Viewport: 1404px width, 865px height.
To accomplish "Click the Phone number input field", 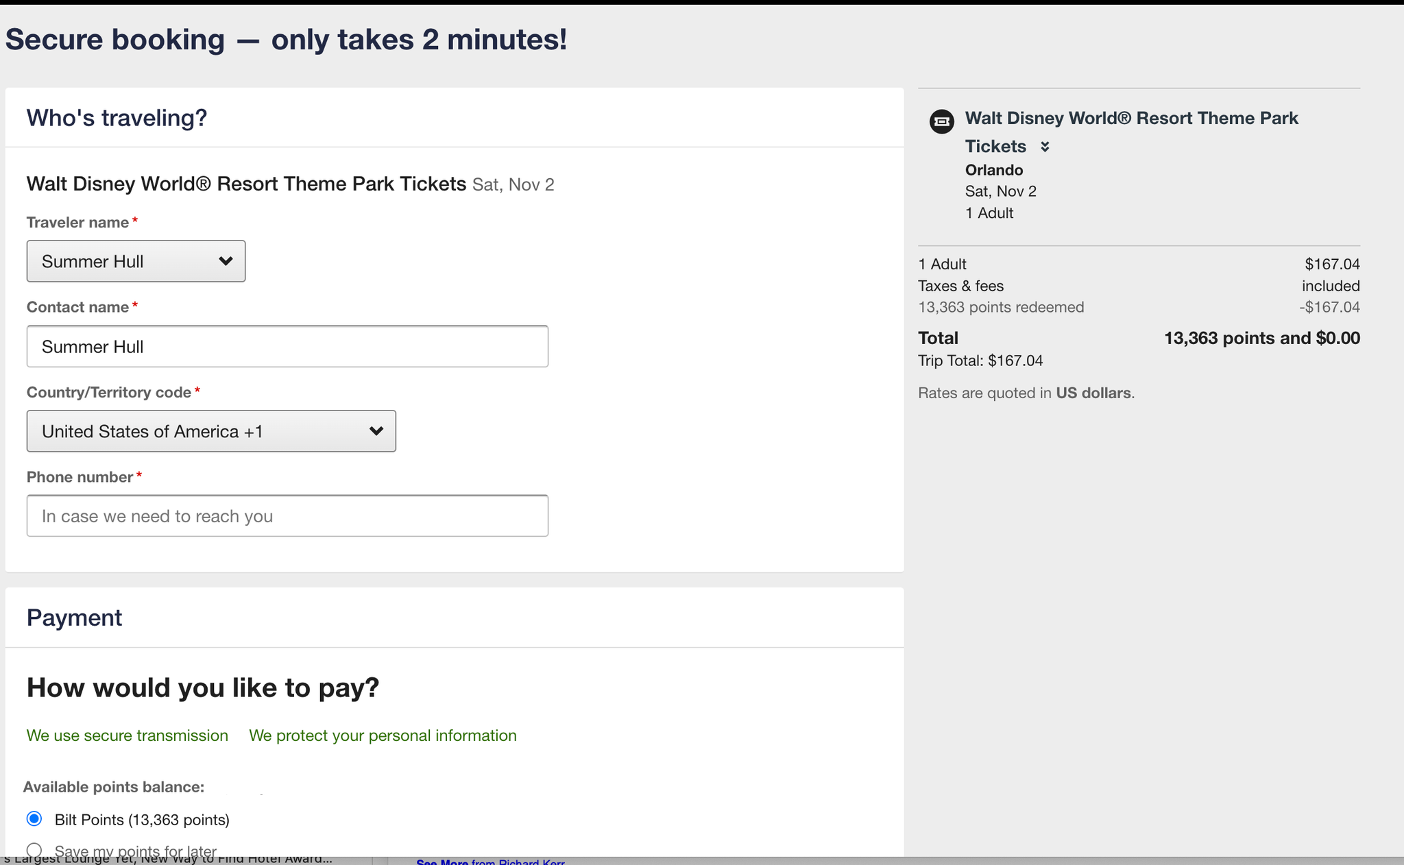I will tap(287, 515).
